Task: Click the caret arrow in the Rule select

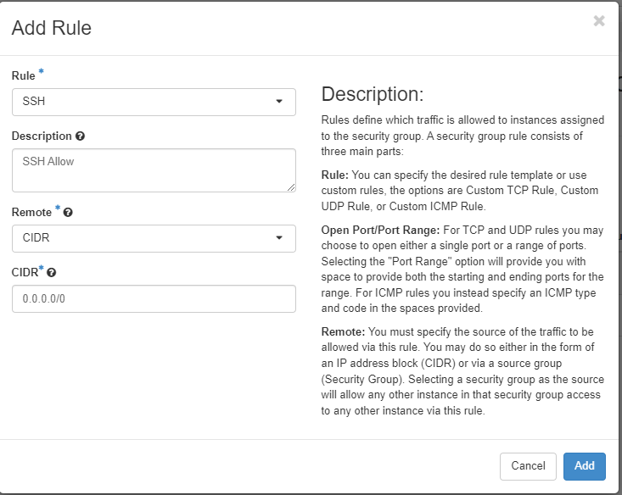Action: pyautogui.click(x=279, y=102)
